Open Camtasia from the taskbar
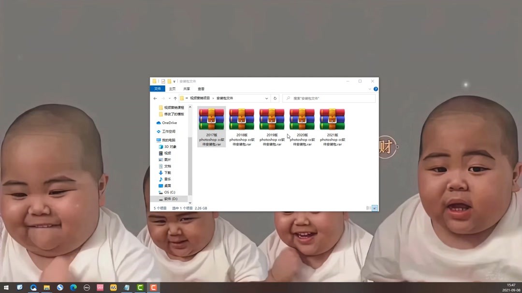Image resolution: width=522 pixels, height=293 pixels. [140, 288]
